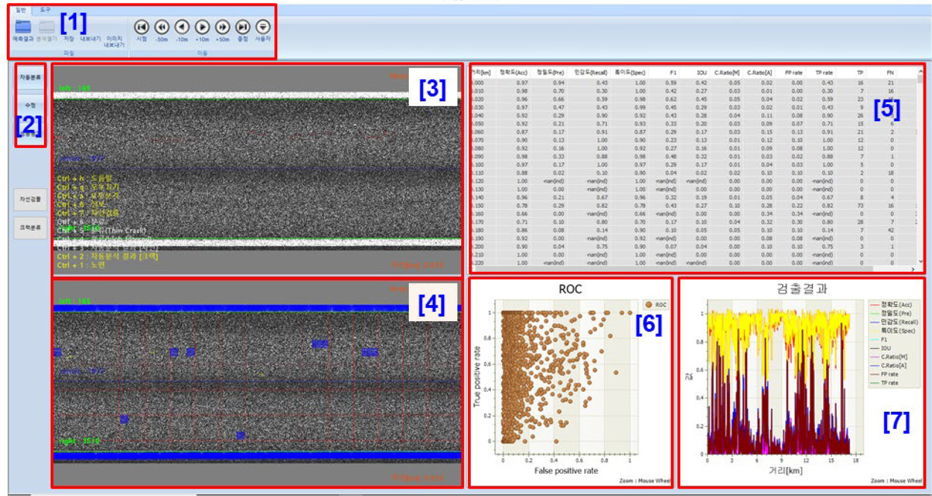
Task: Open the 사용자 dropdown icon
Action: click(262, 27)
